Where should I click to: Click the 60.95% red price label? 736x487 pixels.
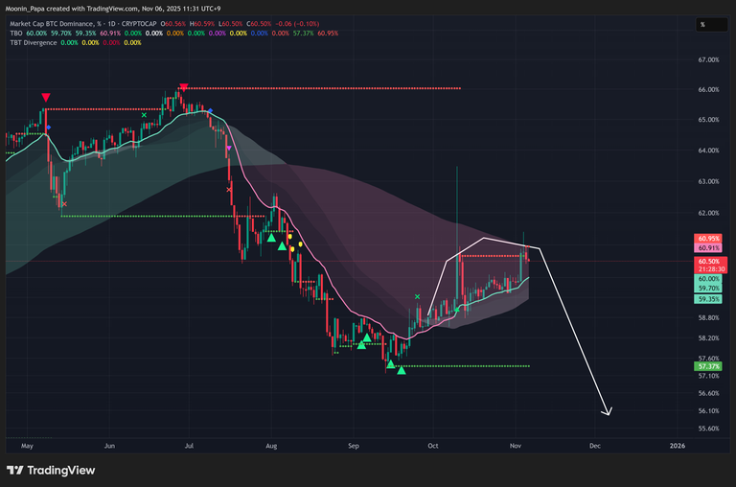(708, 238)
